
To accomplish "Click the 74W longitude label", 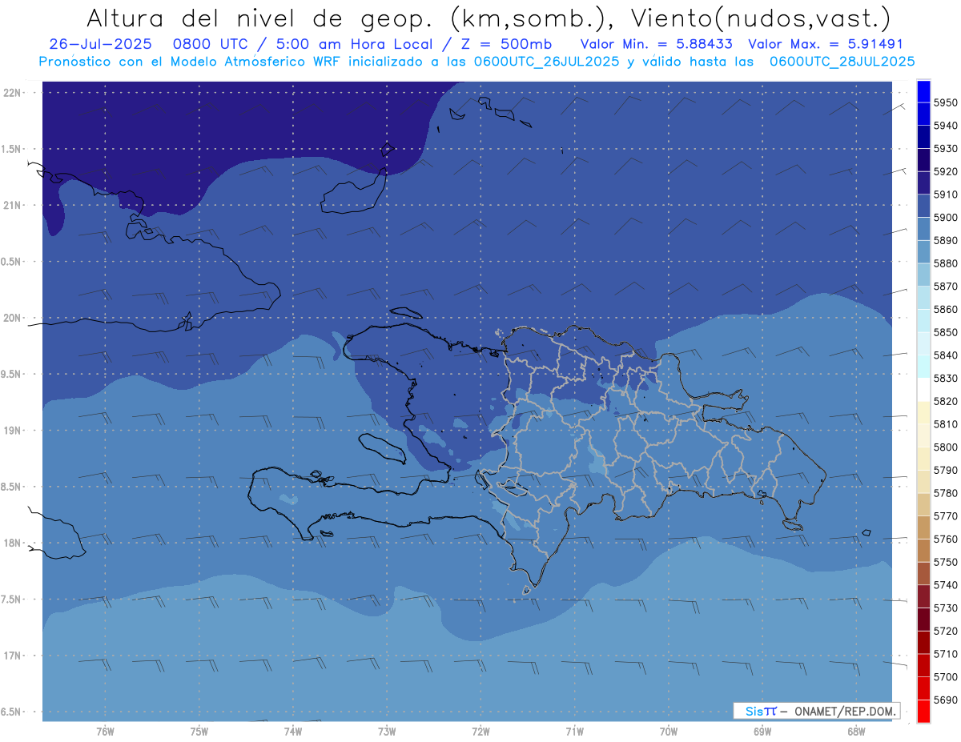I will (x=293, y=731).
